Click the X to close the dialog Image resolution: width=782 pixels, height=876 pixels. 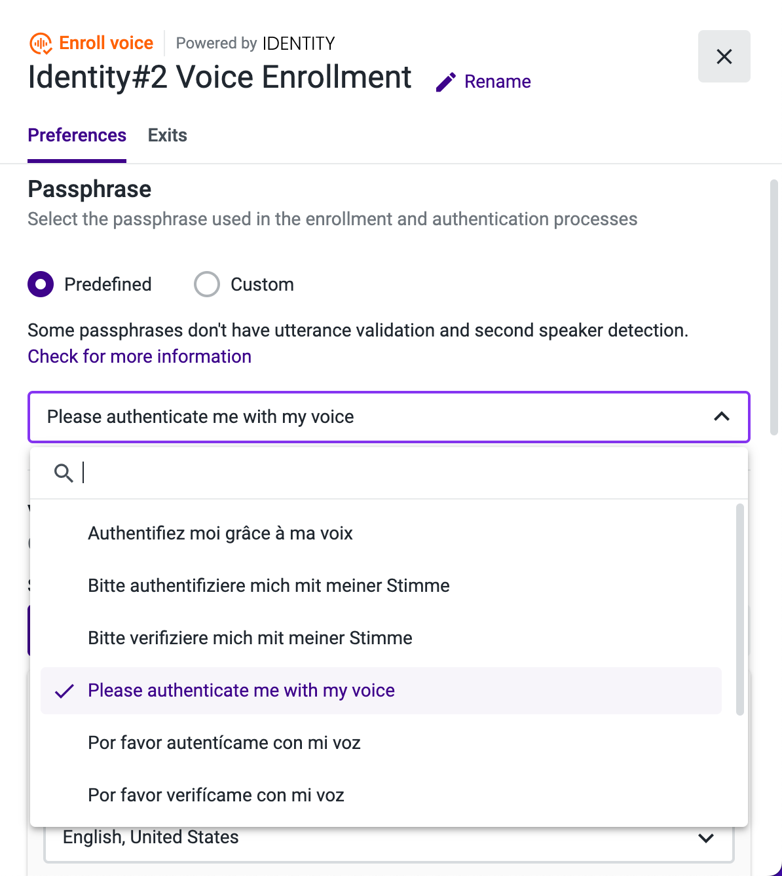coord(724,56)
